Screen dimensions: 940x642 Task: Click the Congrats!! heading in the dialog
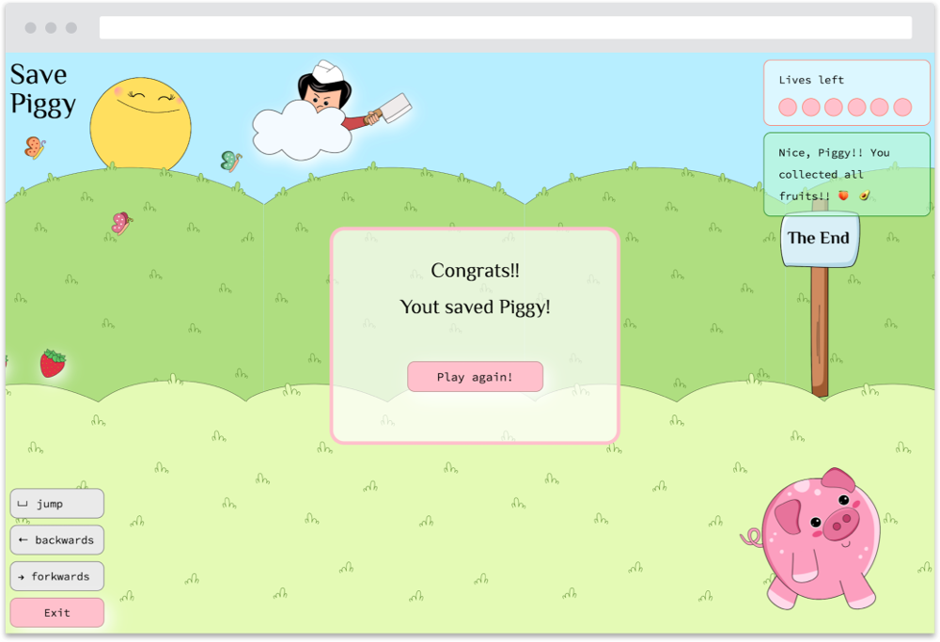pyautogui.click(x=475, y=271)
